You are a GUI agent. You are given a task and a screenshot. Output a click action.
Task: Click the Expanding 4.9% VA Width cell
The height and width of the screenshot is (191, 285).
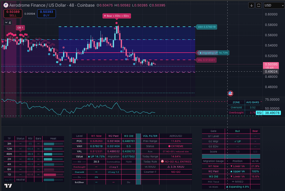click(x=237, y=187)
